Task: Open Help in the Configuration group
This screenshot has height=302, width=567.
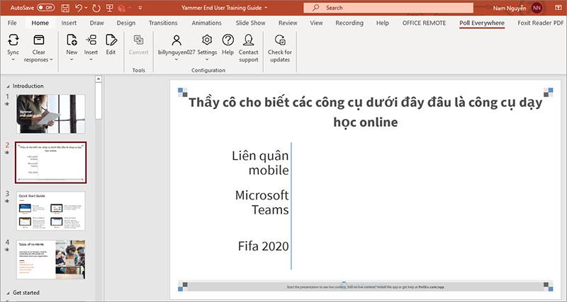Action: click(x=228, y=41)
